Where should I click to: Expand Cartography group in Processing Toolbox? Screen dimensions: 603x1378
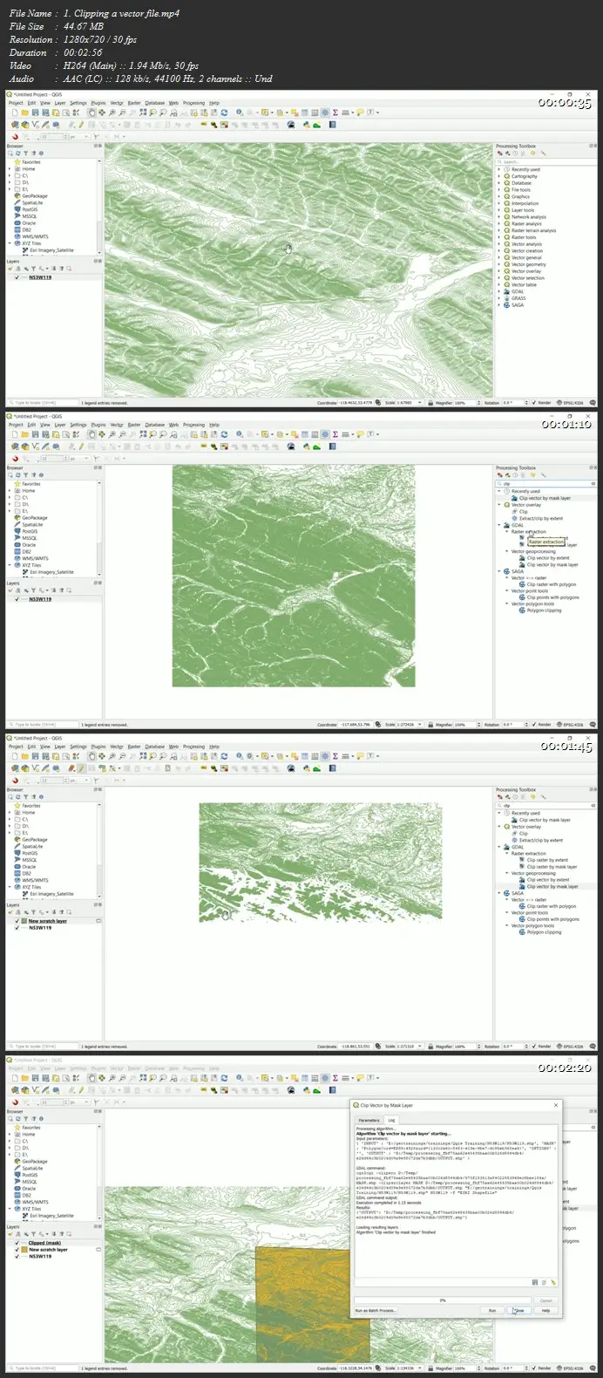click(x=499, y=176)
